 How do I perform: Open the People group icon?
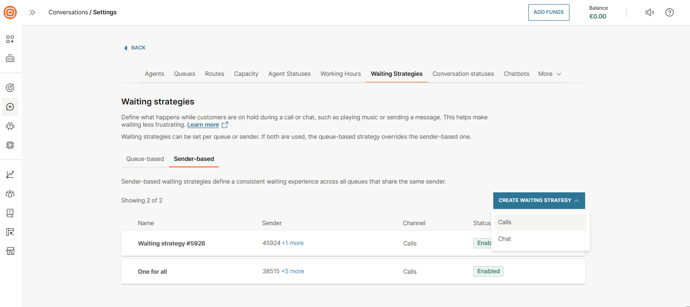(10, 194)
